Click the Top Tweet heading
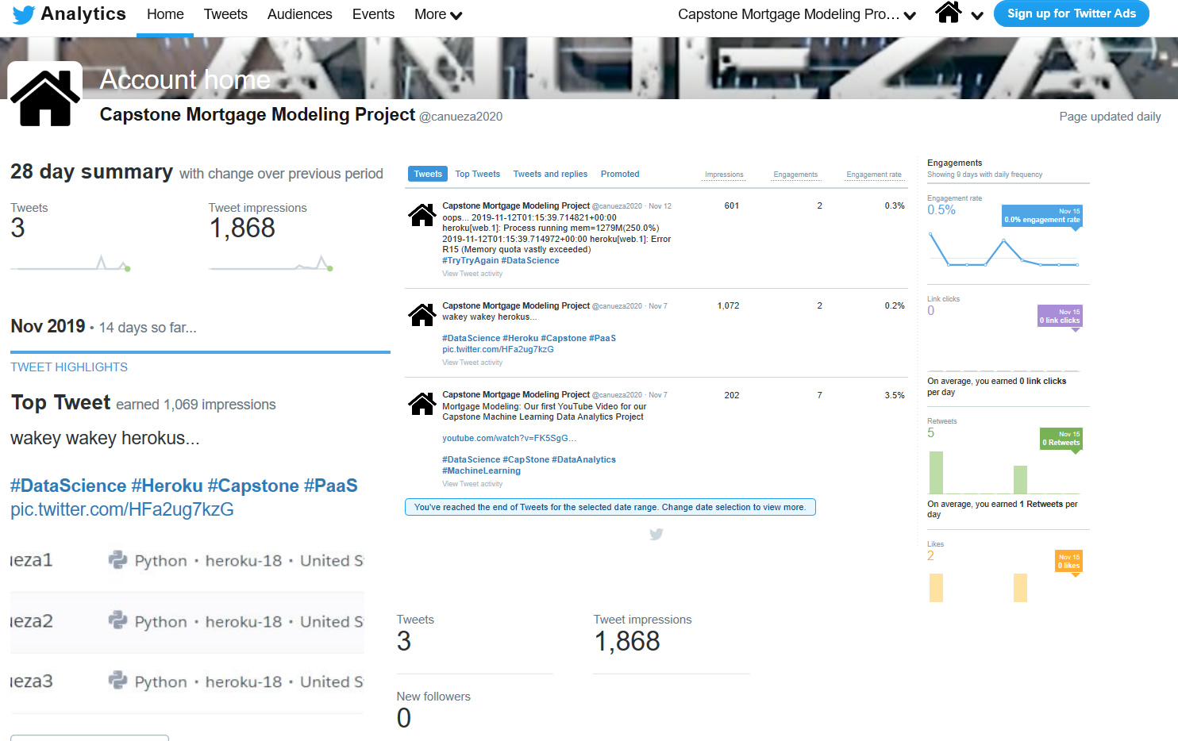The image size is (1178, 741). click(60, 402)
